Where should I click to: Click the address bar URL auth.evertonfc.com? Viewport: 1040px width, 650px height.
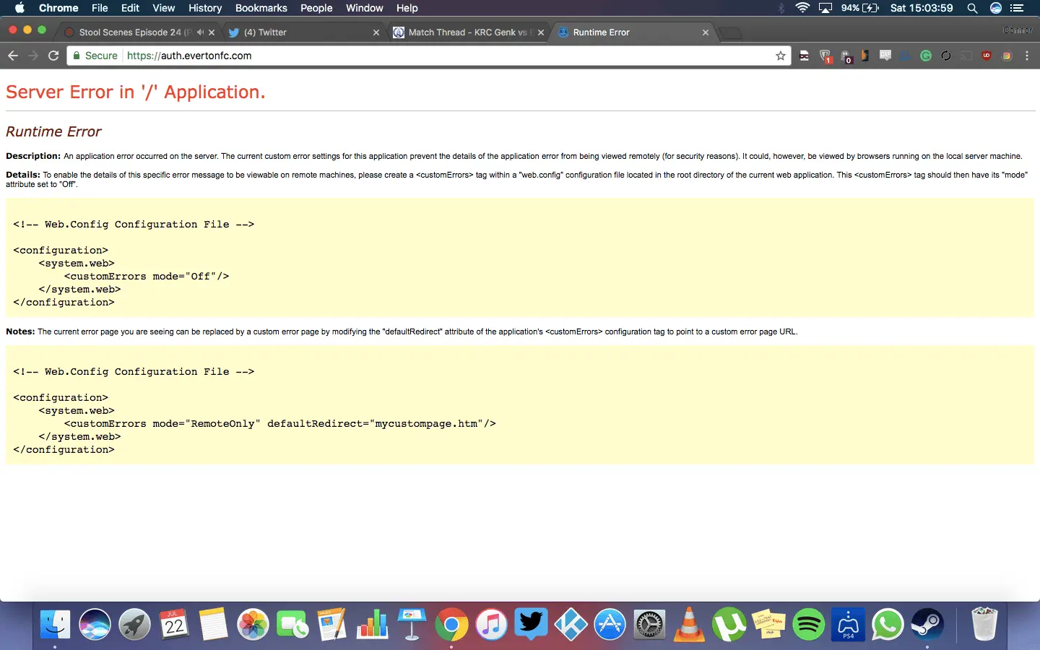(189, 56)
